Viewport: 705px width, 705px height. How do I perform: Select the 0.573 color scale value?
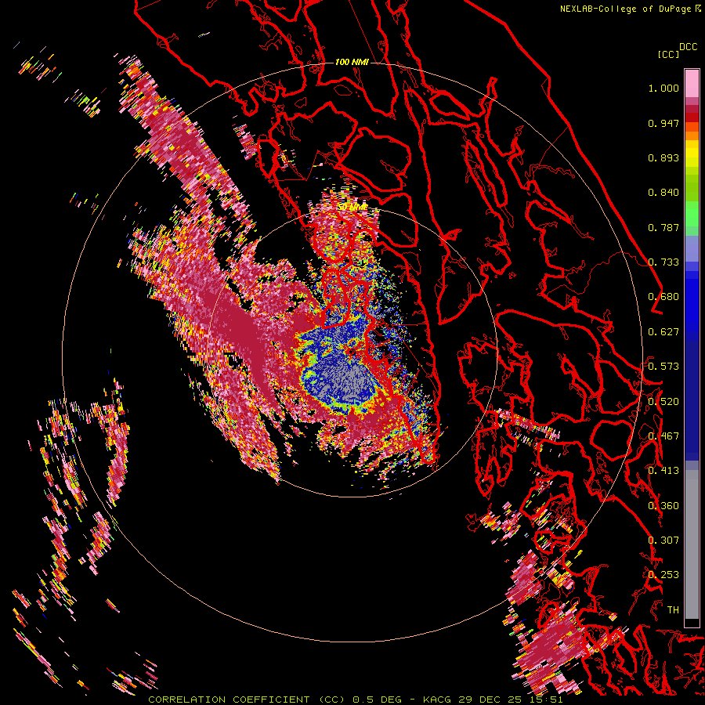point(663,367)
